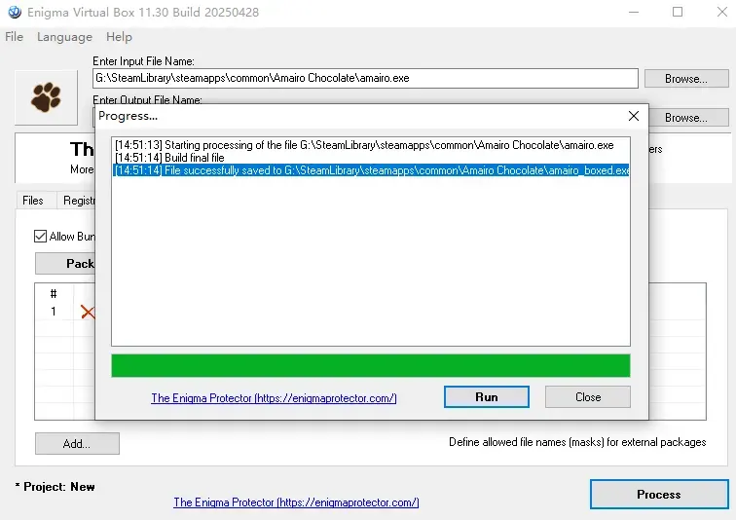Click row number 1 in the file list

[54, 312]
